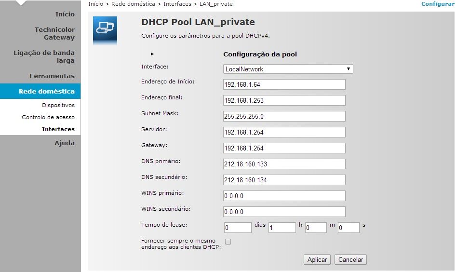The width and height of the screenshot is (456, 272).
Task: Focus the WINS secundário field
Action: click(284, 212)
